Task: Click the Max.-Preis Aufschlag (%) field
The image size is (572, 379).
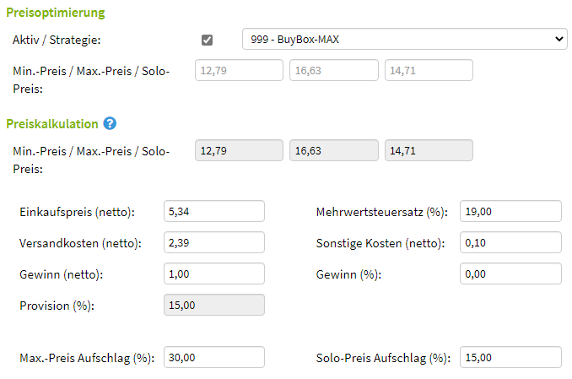Action: tap(214, 357)
